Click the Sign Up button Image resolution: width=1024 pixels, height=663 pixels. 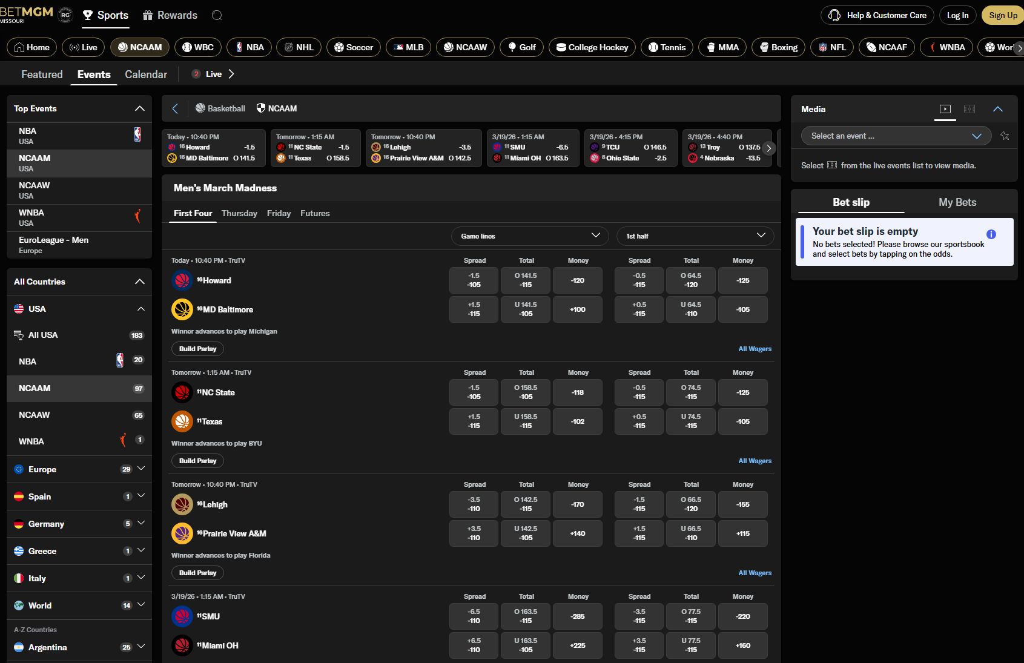coord(1002,15)
